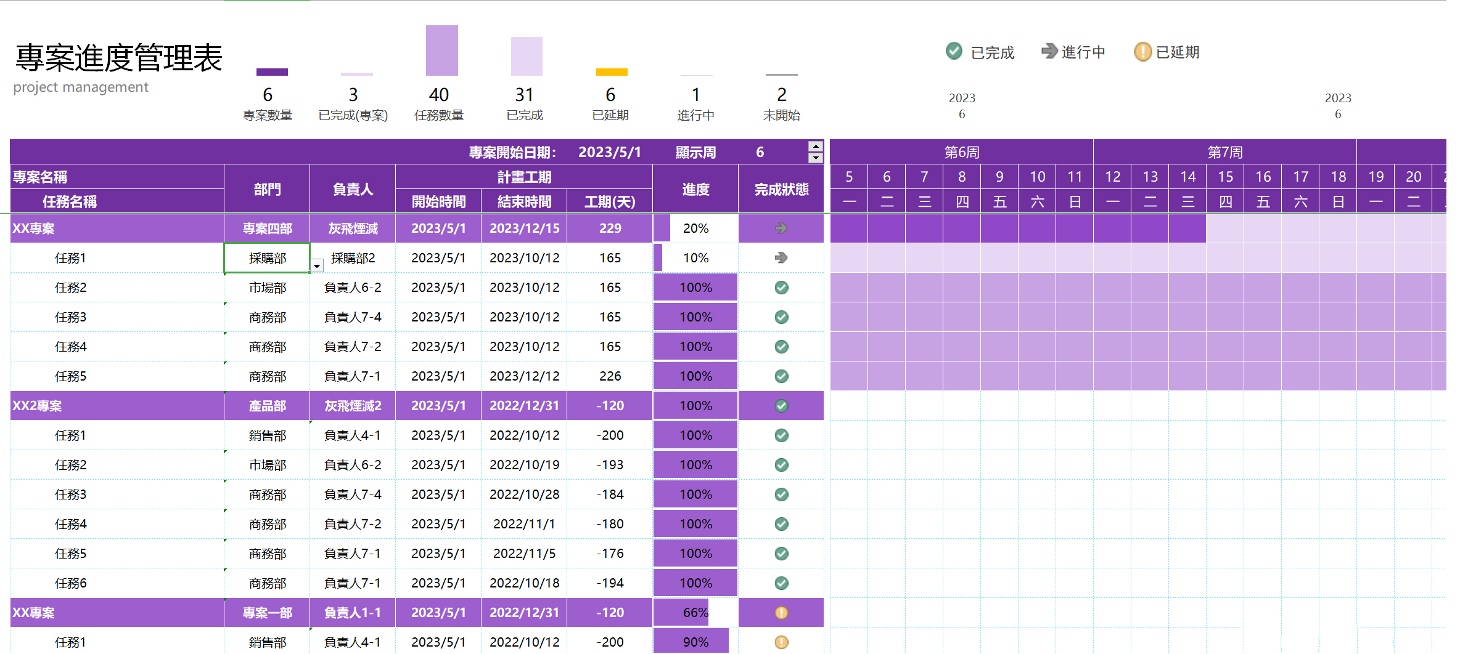Click the check icon for 任務4 ending 2022/11/1
1468x654 pixels.
click(781, 524)
